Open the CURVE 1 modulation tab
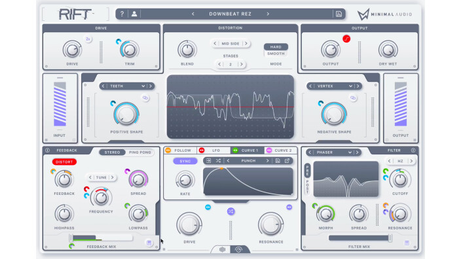 coord(248,150)
